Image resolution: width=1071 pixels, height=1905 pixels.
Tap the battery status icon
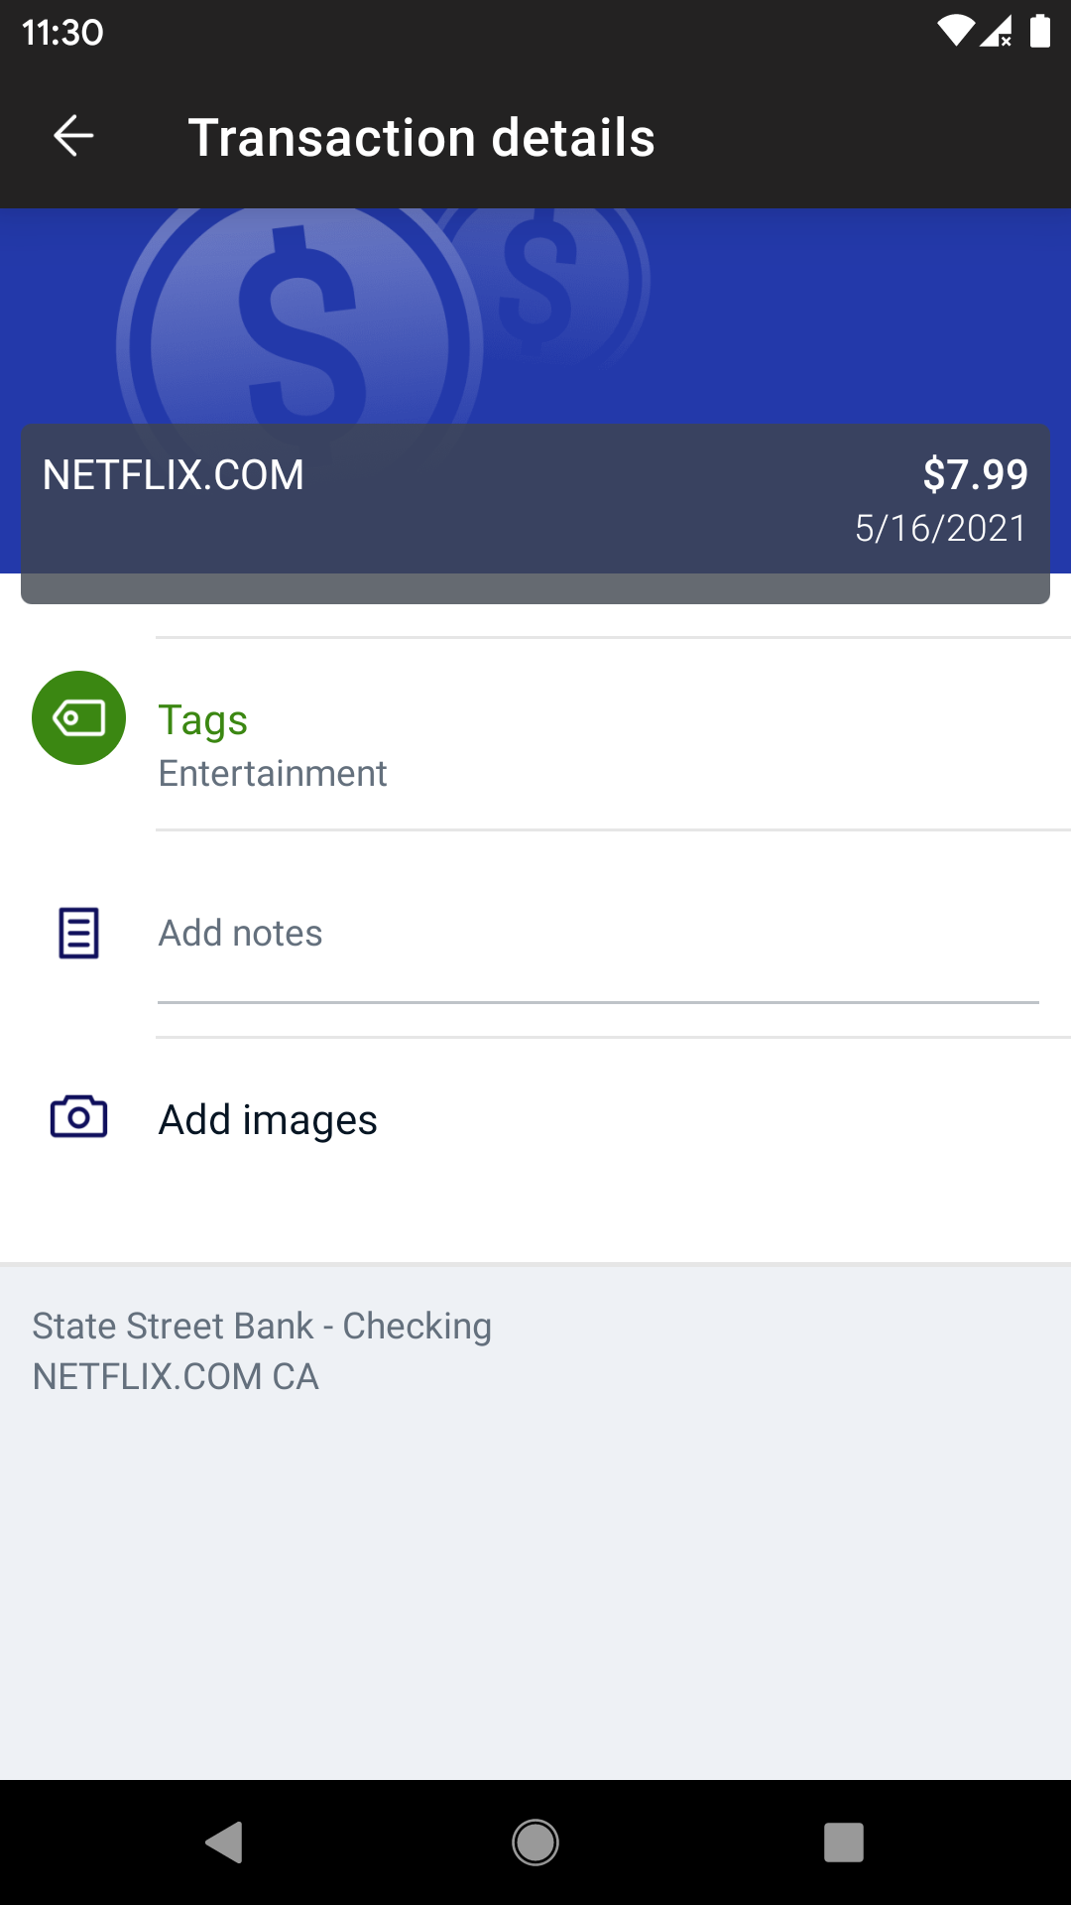pos(1039,32)
